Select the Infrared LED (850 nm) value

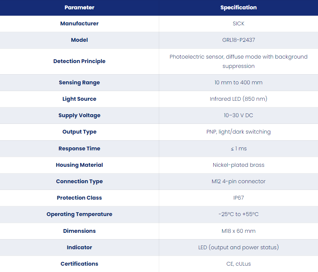point(239,99)
